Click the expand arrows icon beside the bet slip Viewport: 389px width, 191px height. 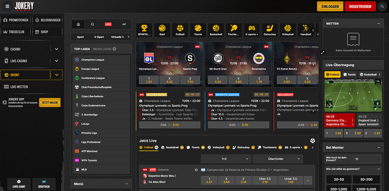click(x=322, y=52)
